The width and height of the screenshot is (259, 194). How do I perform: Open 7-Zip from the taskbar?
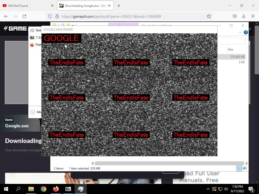coord(68,189)
